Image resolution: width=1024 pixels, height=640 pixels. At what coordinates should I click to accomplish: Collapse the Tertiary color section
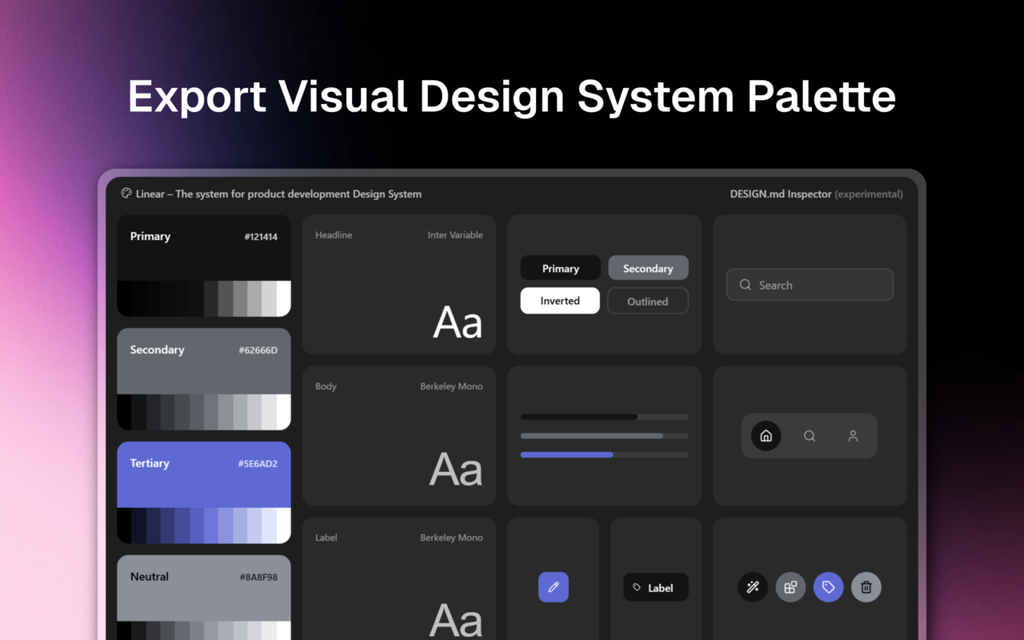[x=204, y=462]
